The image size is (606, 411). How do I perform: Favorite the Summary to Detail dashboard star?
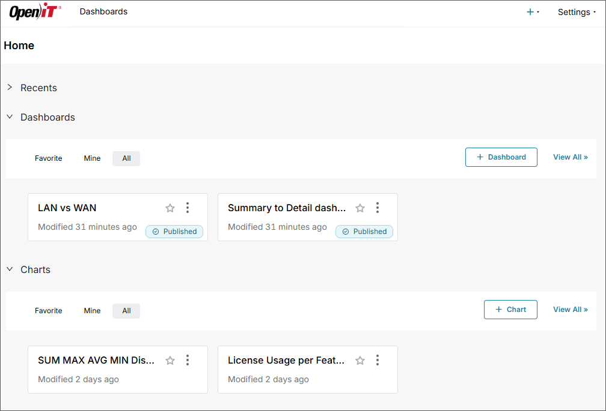(360, 208)
